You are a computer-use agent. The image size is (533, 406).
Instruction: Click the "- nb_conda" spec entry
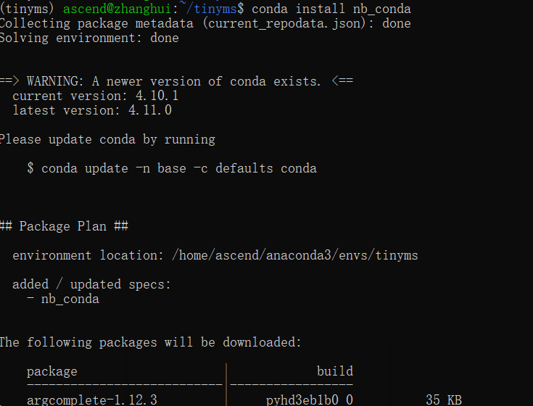pos(63,299)
